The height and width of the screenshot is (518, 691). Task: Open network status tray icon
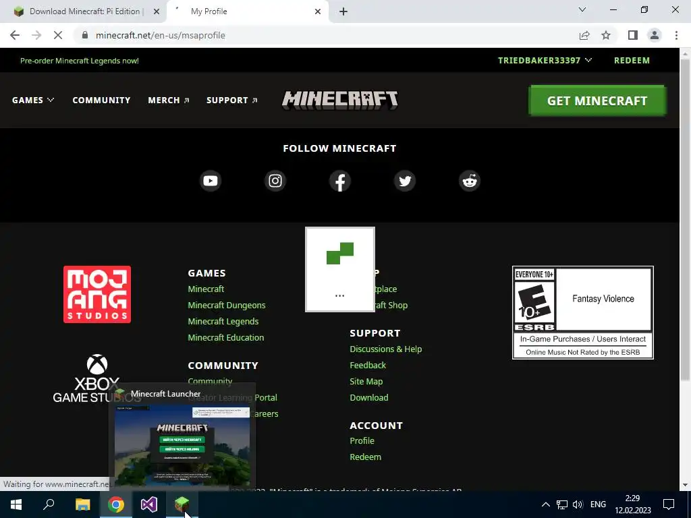(562, 505)
